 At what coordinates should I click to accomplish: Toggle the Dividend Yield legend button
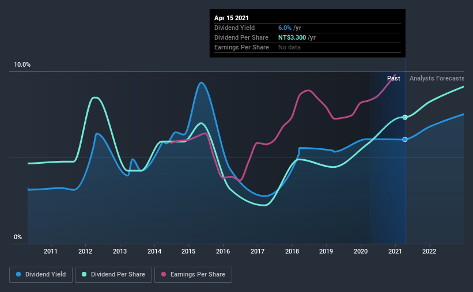coord(41,275)
